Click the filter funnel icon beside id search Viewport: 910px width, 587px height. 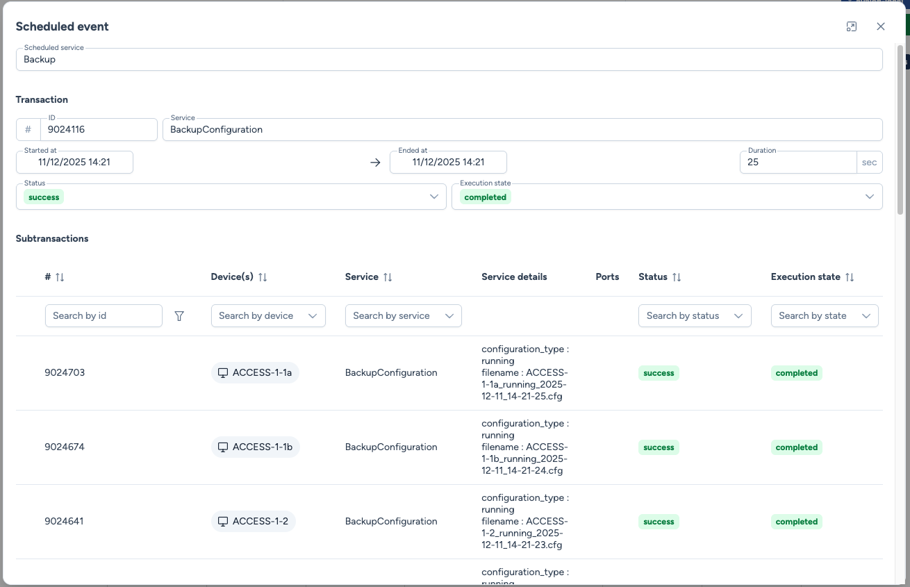click(179, 316)
